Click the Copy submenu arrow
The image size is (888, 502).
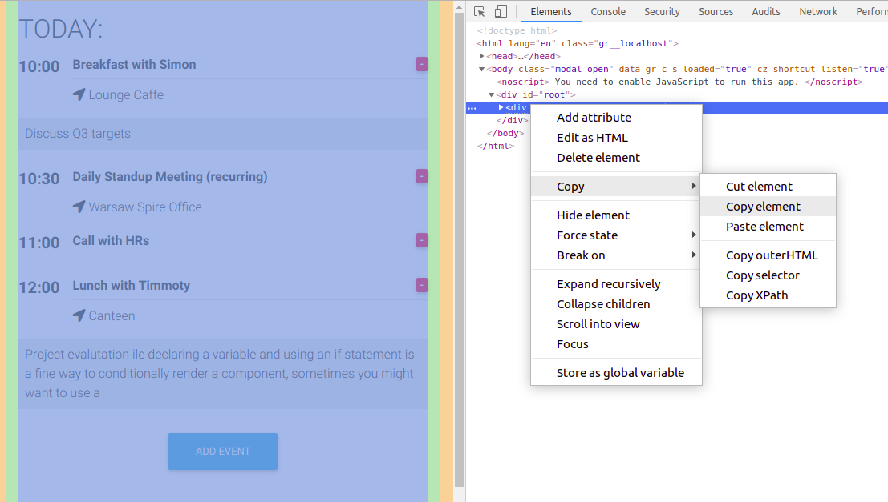pyautogui.click(x=694, y=186)
